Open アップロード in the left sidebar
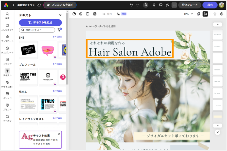Screen dimensions: 227x151 click(7, 39)
